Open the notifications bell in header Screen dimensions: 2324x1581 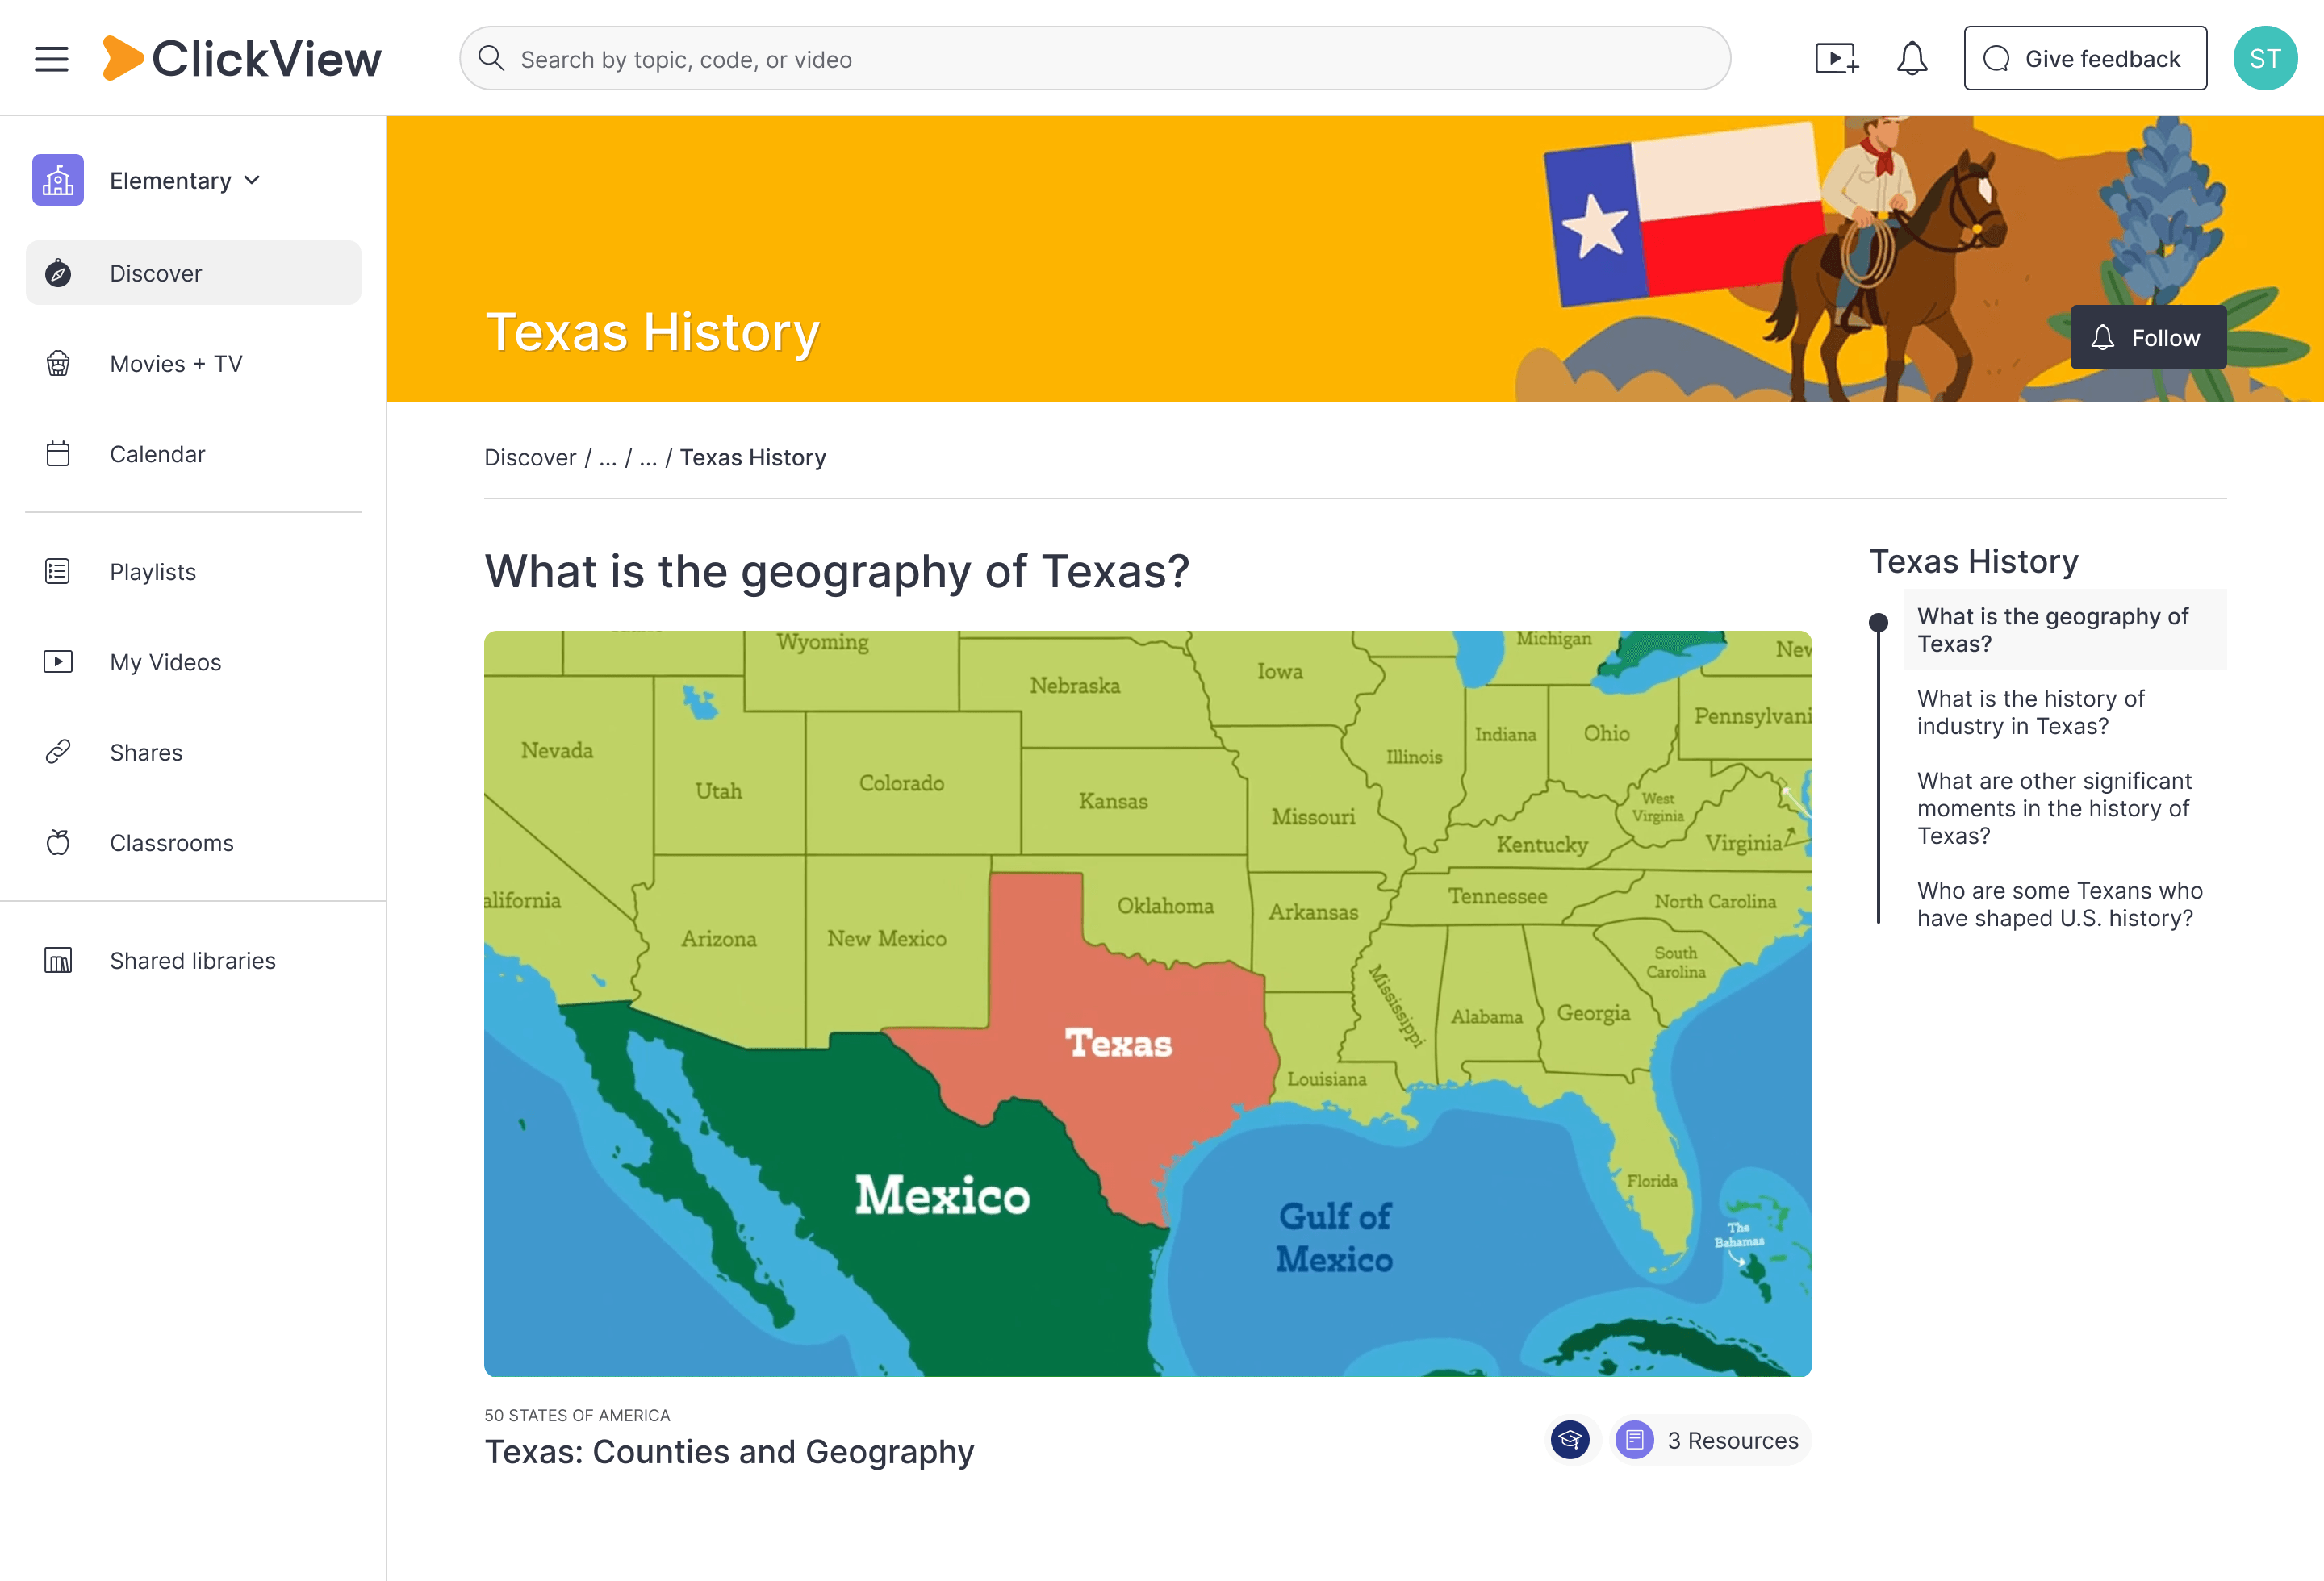click(x=1911, y=59)
